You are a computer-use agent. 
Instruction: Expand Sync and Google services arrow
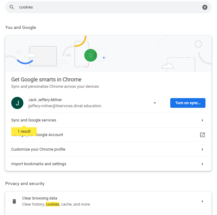(x=202, y=120)
